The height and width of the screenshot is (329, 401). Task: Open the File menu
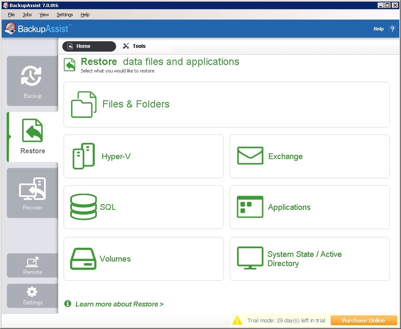point(11,15)
